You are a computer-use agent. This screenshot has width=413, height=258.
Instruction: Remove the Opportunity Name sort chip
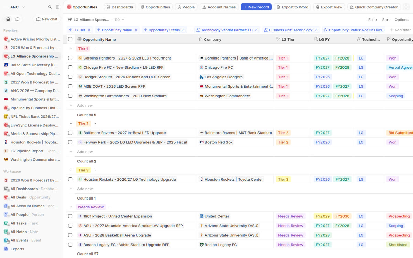[x=136, y=30]
